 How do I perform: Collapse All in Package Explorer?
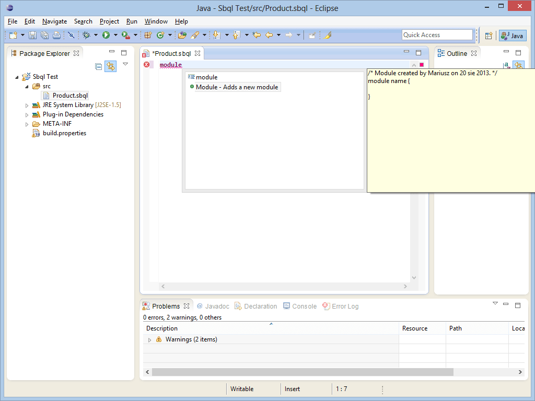(x=99, y=66)
